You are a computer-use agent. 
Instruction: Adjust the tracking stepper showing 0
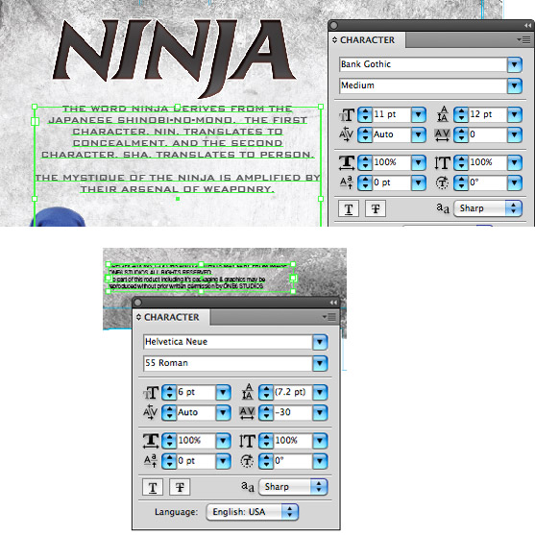461,135
